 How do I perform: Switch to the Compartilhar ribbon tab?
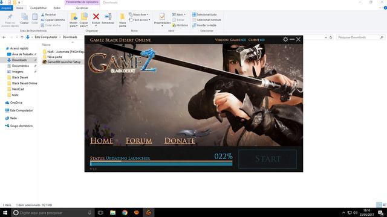[x=38, y=8]
